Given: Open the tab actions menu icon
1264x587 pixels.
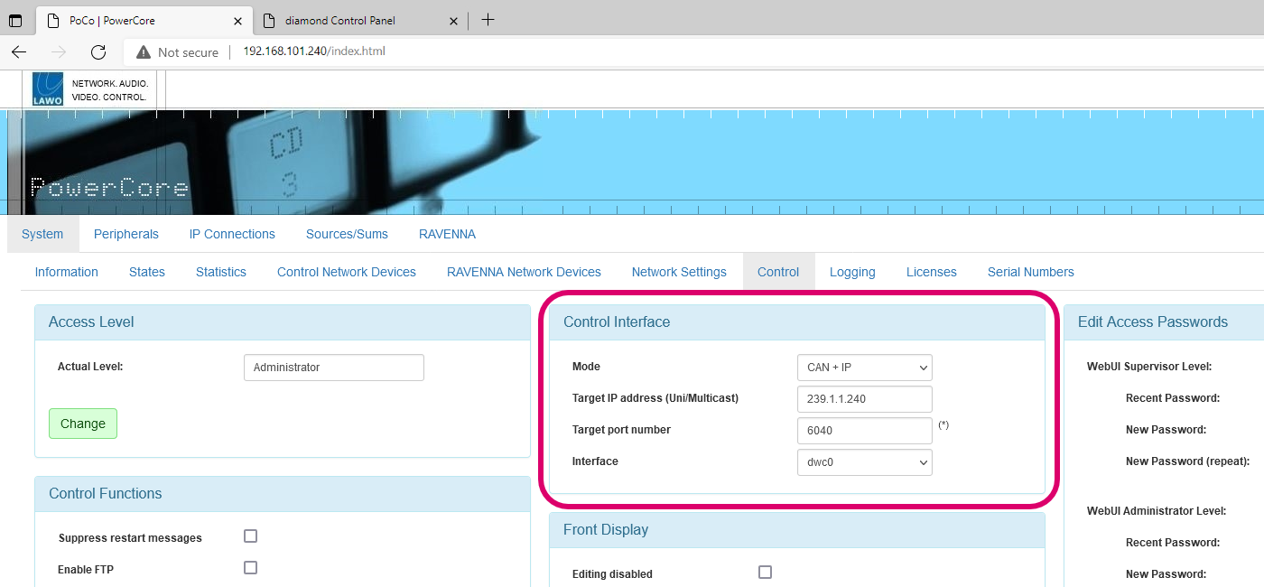Looking at the screenshot, I should pos(15,21).
